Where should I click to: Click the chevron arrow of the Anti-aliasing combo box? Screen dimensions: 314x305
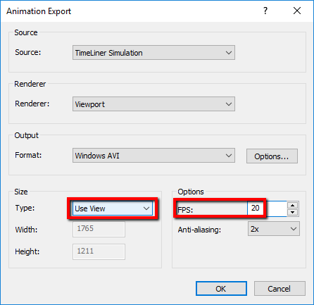294,229
